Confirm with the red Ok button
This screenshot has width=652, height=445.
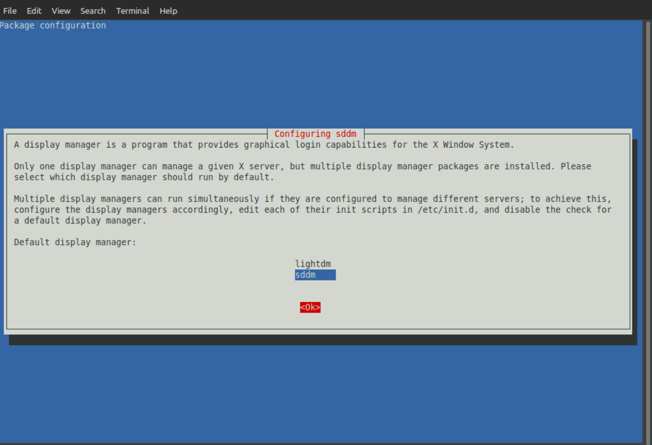point(310,307)
